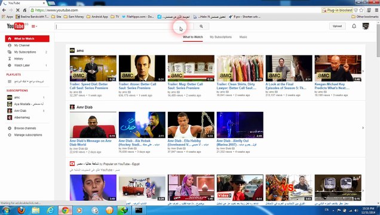The image size is (380, 215).
Task: Open the Other bookmarks folder
Action: 365,17
